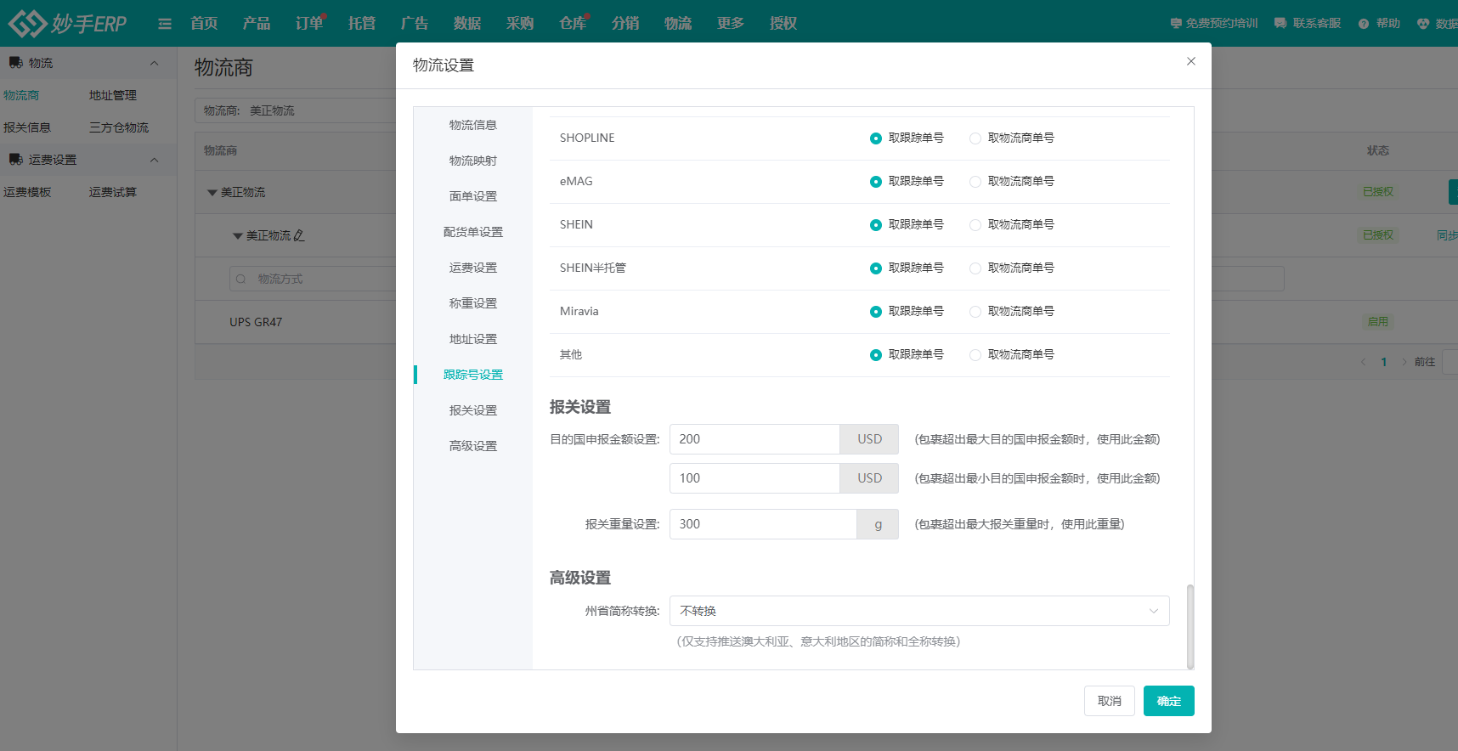1458x751 pixels.
Task: Open the 配货单设置 settings tab
Action: tap(473, 232)
